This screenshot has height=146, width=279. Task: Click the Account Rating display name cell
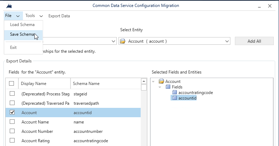(35, 141)
